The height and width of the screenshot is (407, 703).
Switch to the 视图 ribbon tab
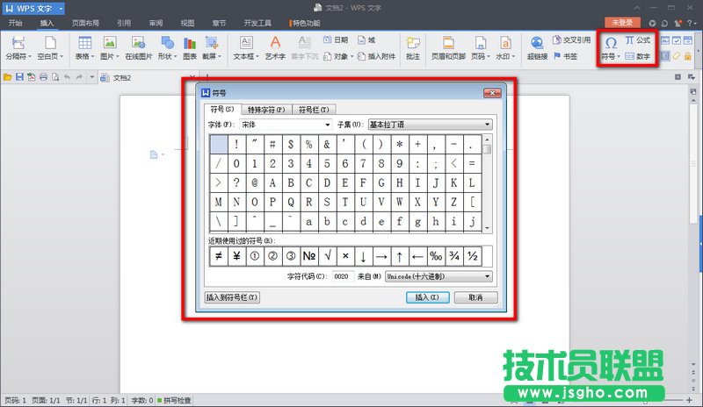click(187, 23)
